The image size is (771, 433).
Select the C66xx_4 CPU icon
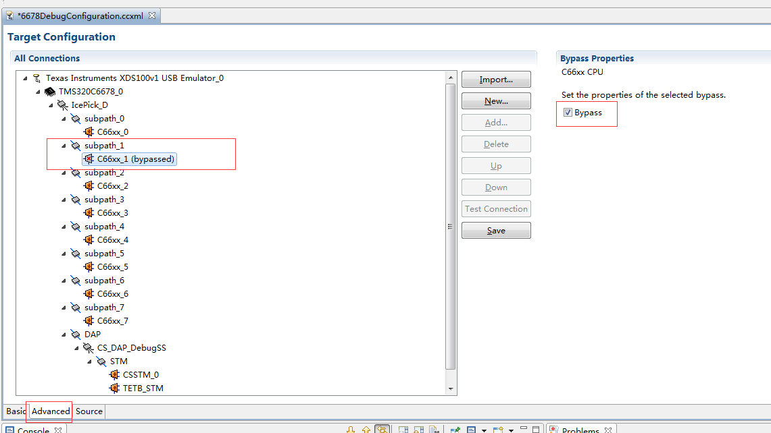click(89, 239)
